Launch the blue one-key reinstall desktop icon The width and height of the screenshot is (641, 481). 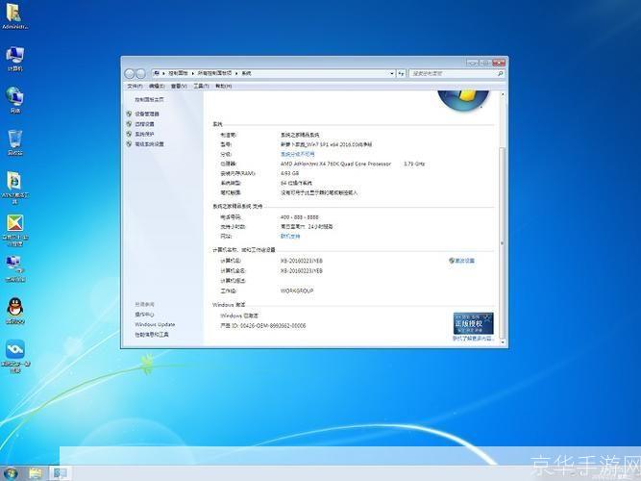click(x=15, y=355)
